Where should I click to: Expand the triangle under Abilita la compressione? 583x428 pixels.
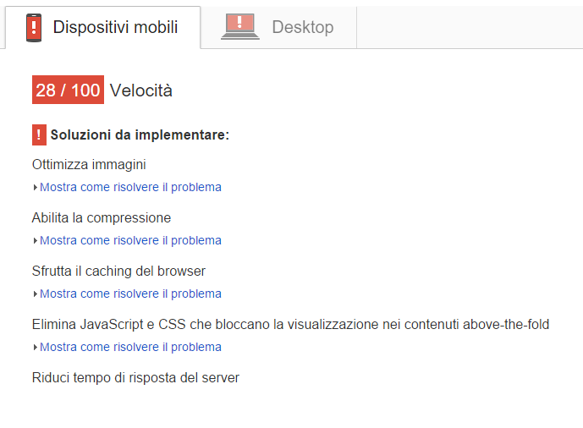[35, 241]
